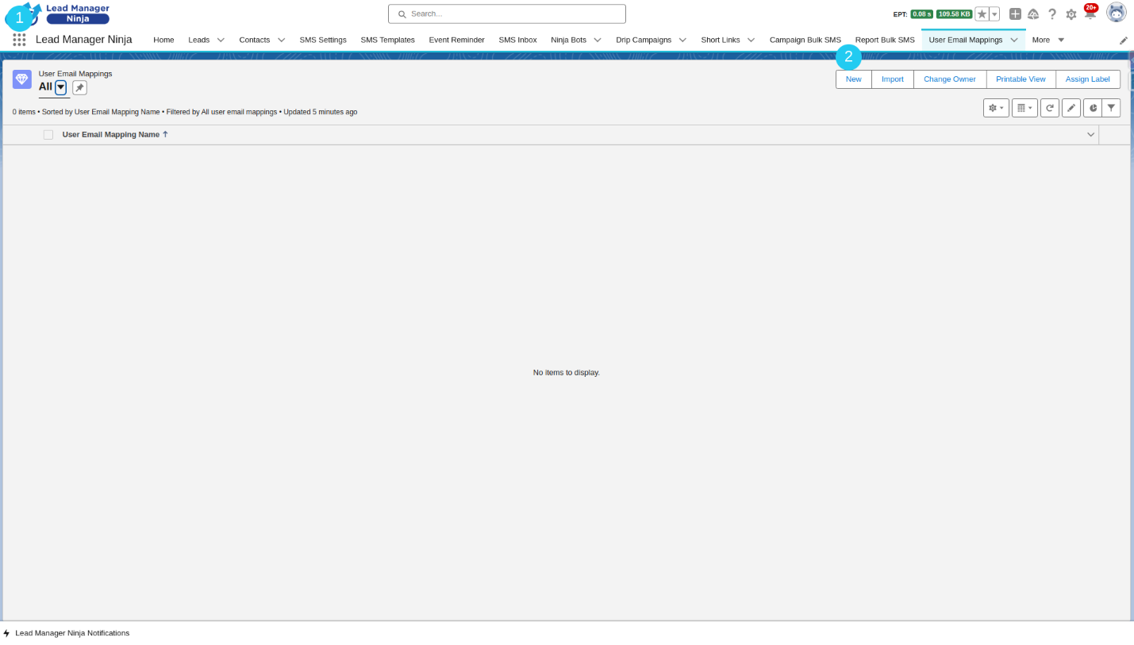Edit navigation bar with the pencil icon
1134x645 pixels.
coord(1124,40)
